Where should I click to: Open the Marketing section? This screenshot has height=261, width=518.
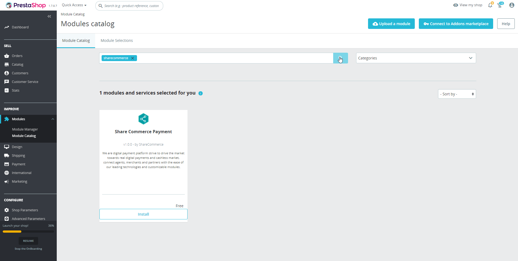click(19, 181)
